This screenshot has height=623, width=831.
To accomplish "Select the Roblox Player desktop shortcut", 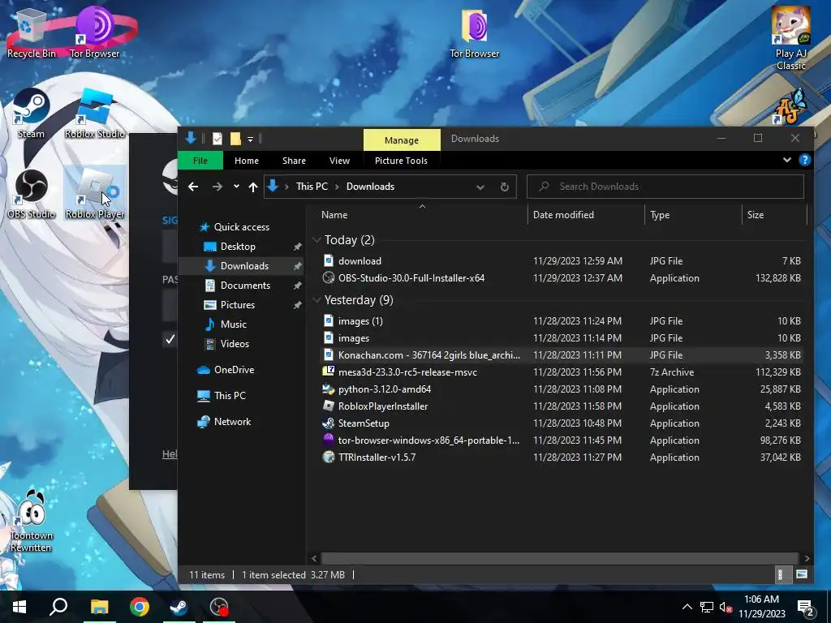I will point(95,195).
